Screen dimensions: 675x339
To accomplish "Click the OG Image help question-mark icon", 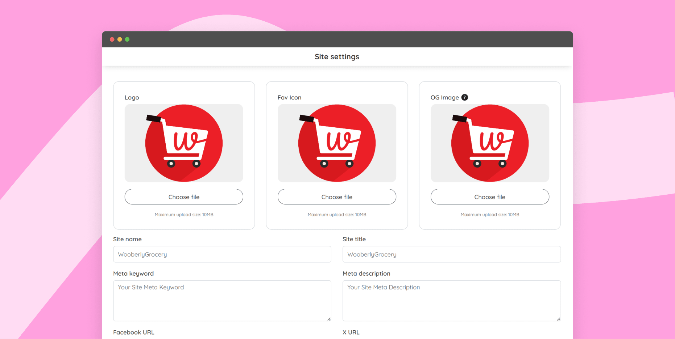I will [464, 97].
